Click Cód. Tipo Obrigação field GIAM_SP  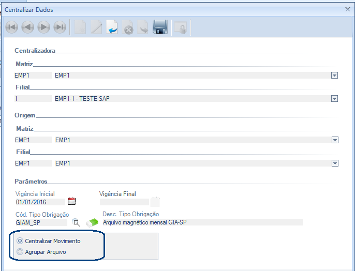click(x=41, y=222)
